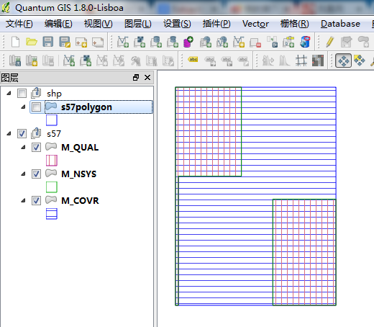Click the Add SpatiaLite Layer purple icon
This screenshot has height=327, width=374.
point(188,42)
